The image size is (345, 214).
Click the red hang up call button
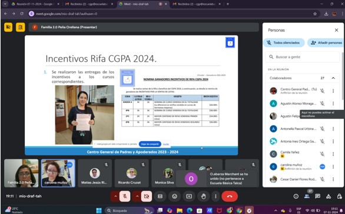tap(230, 196)
